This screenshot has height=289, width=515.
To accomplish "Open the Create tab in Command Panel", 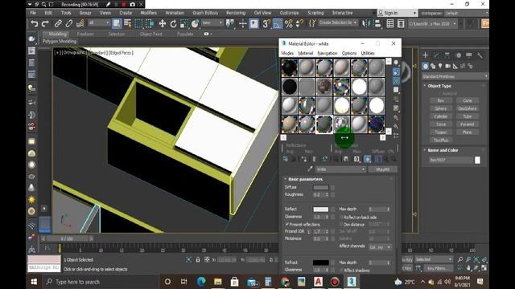I will 426,55.
